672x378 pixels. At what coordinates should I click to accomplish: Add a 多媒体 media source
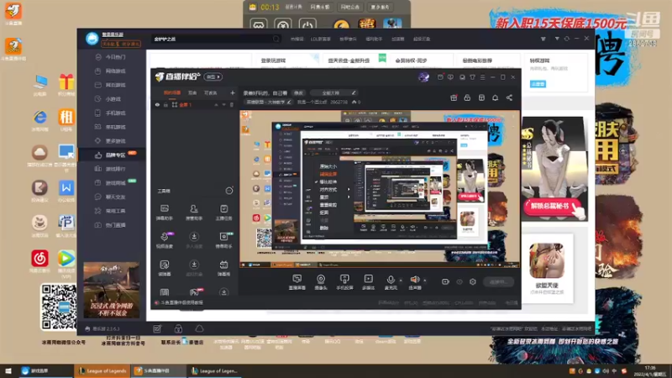368,282
